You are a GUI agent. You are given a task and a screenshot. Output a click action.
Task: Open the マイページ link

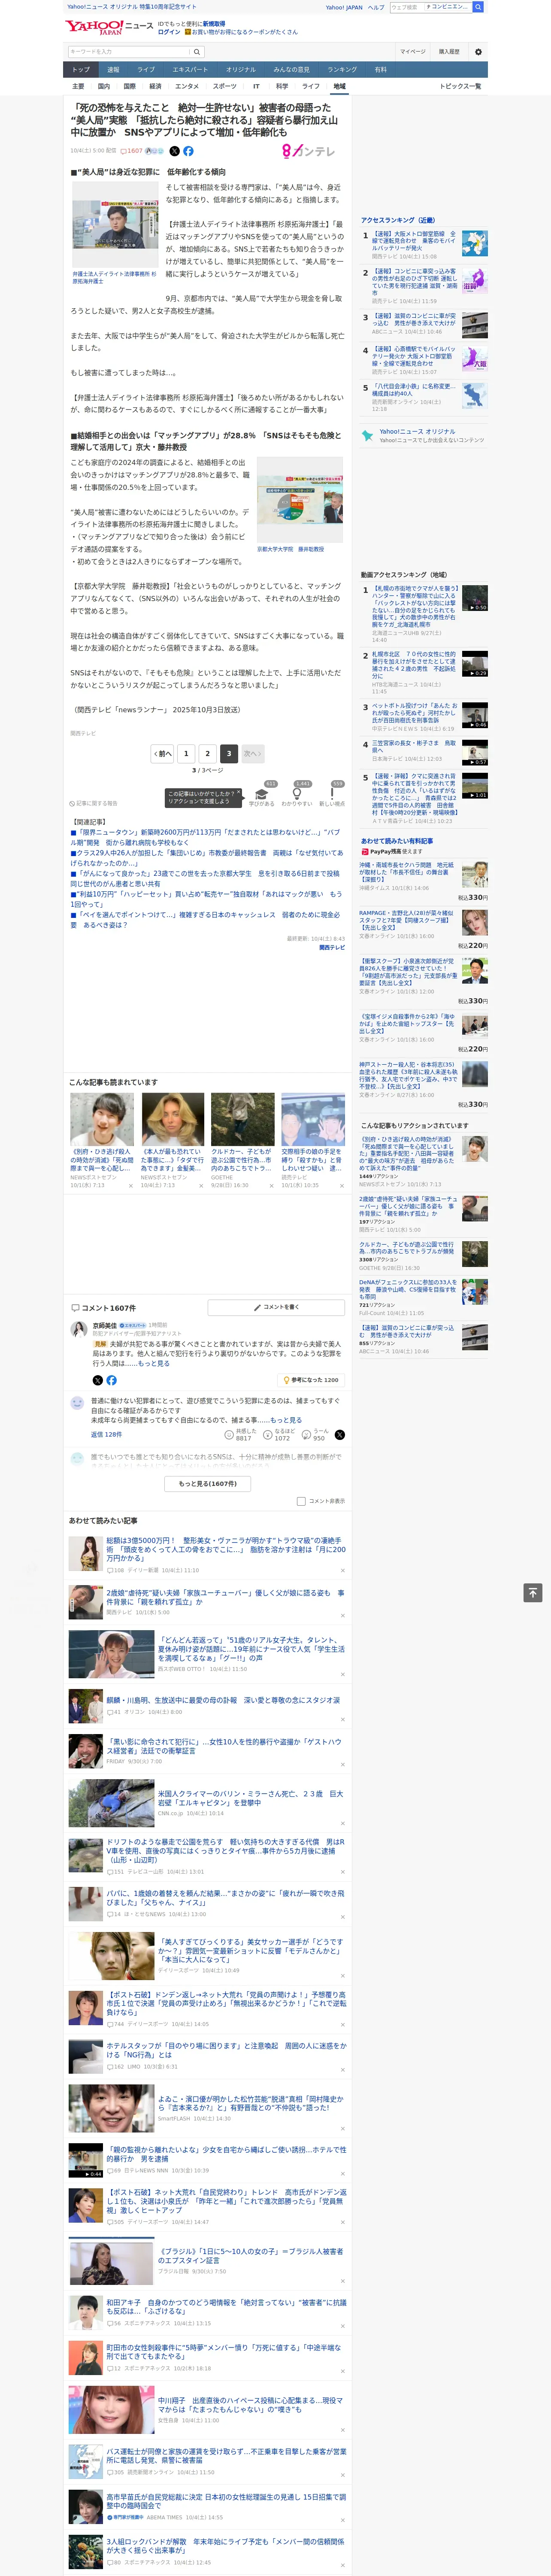pos(412,52)
